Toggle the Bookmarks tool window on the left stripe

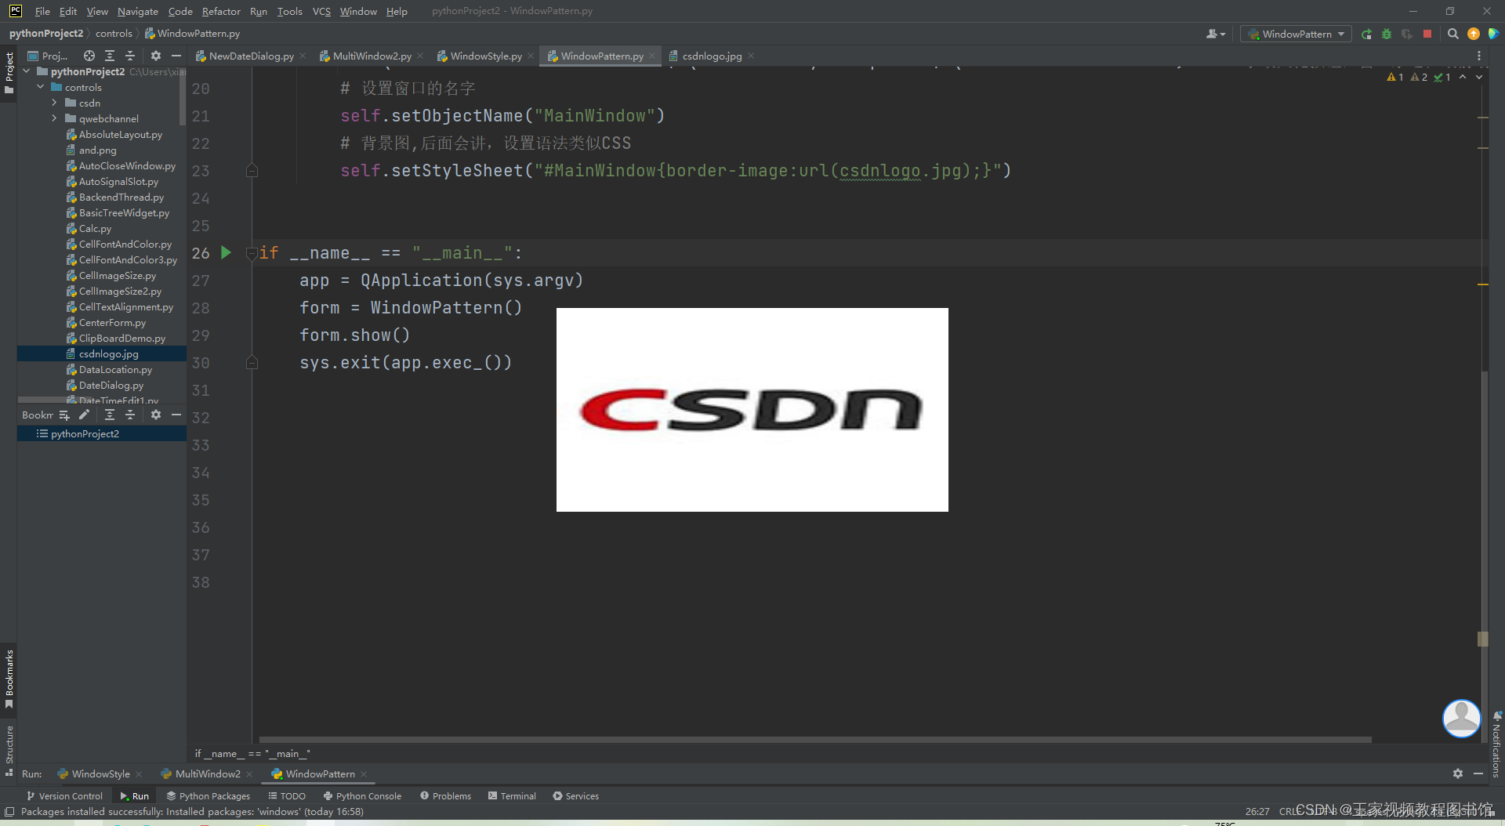tap(9, 679)
